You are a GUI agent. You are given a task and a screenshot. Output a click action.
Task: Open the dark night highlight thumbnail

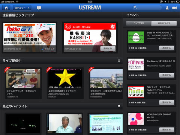(23, 123)
